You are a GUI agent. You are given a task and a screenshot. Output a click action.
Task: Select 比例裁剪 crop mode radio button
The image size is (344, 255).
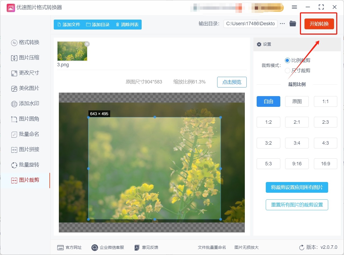288,60
